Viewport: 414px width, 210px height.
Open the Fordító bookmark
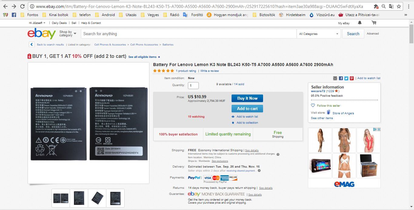tap(193, 15)
